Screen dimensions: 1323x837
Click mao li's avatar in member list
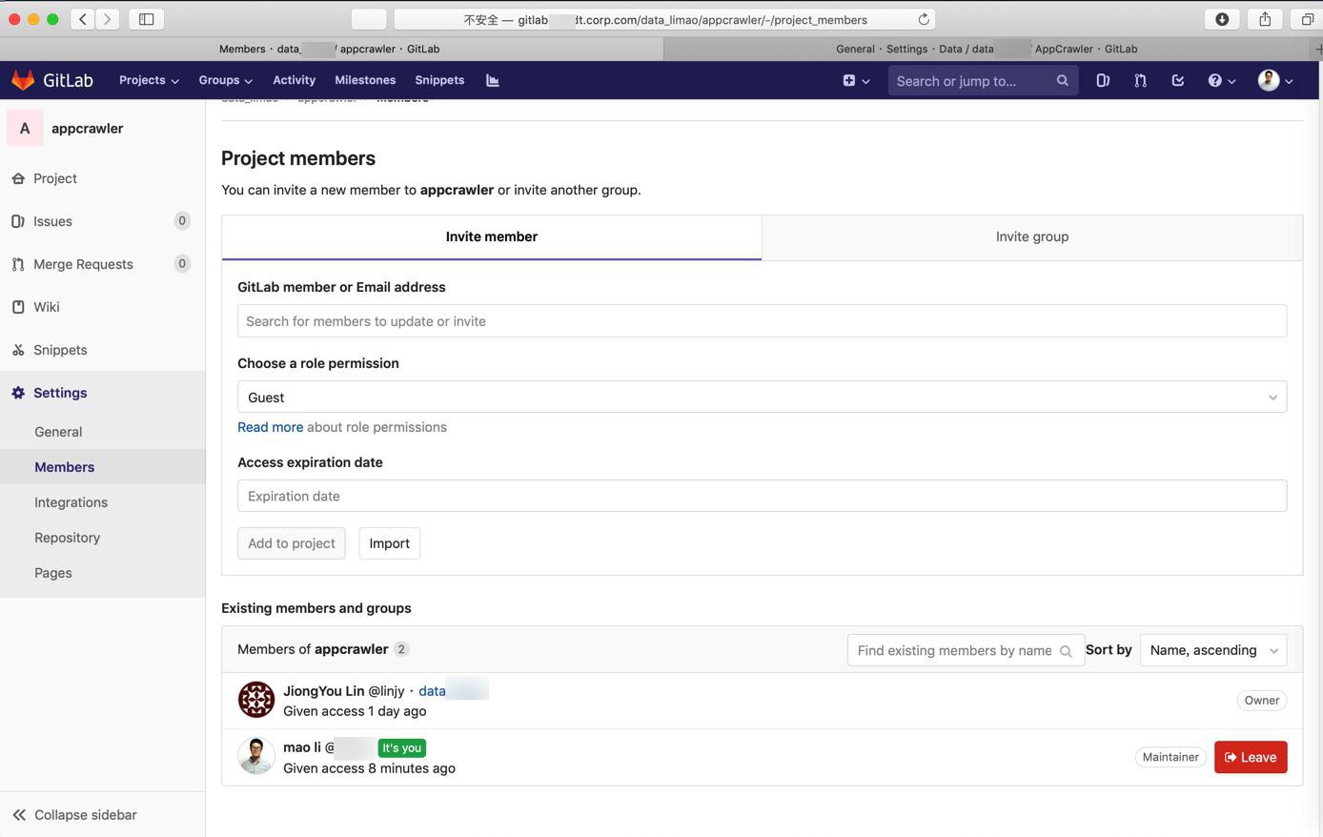256,756
